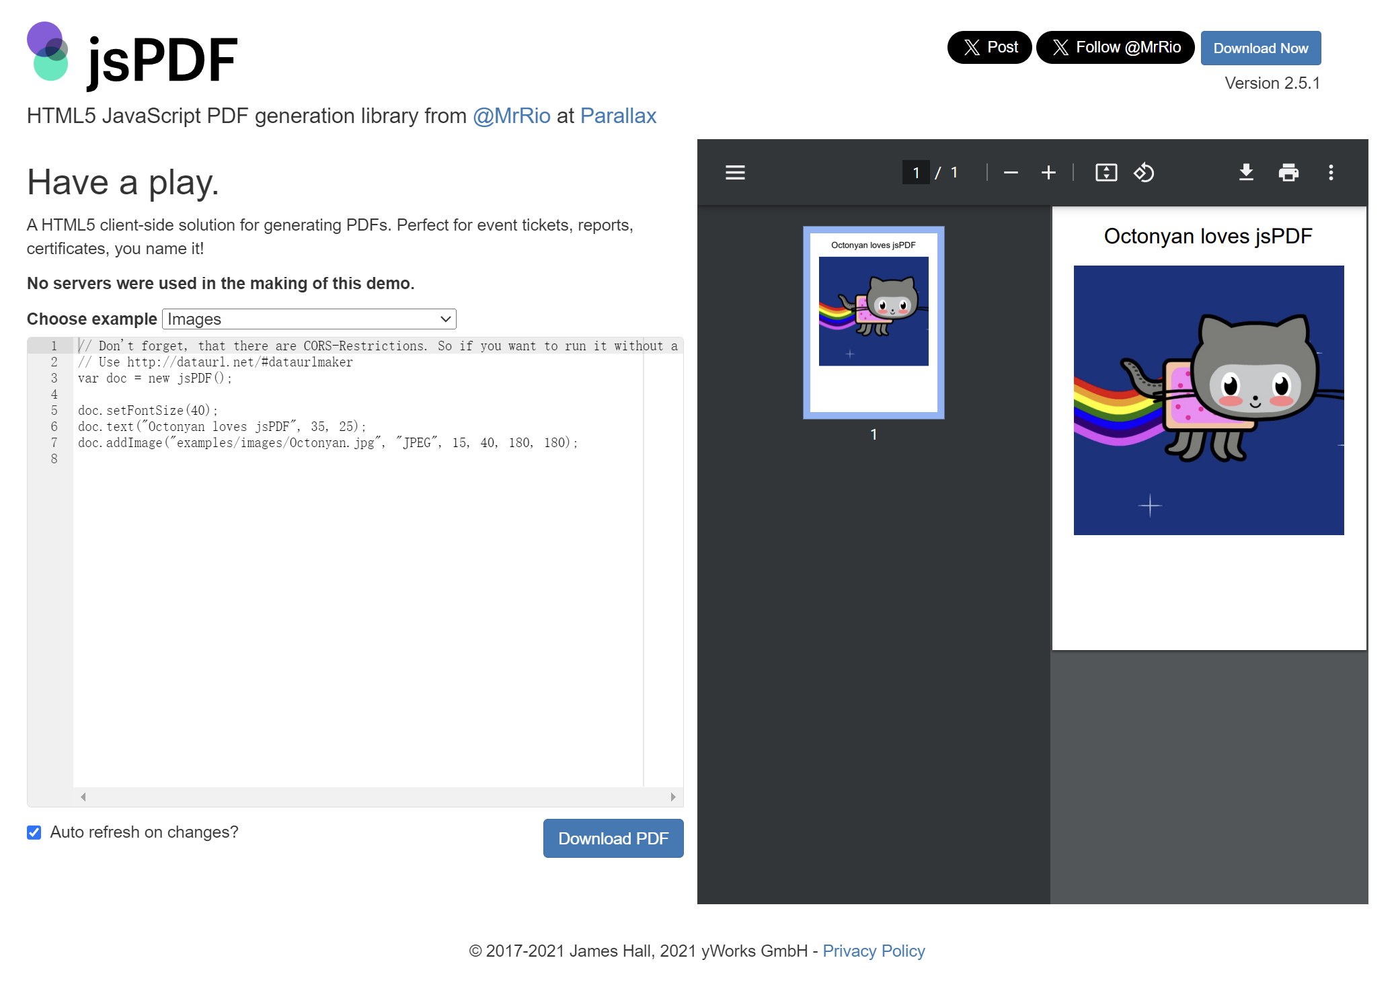
Task: Click the page number input field
Action: pyautogui.click(x=916, y=171)
